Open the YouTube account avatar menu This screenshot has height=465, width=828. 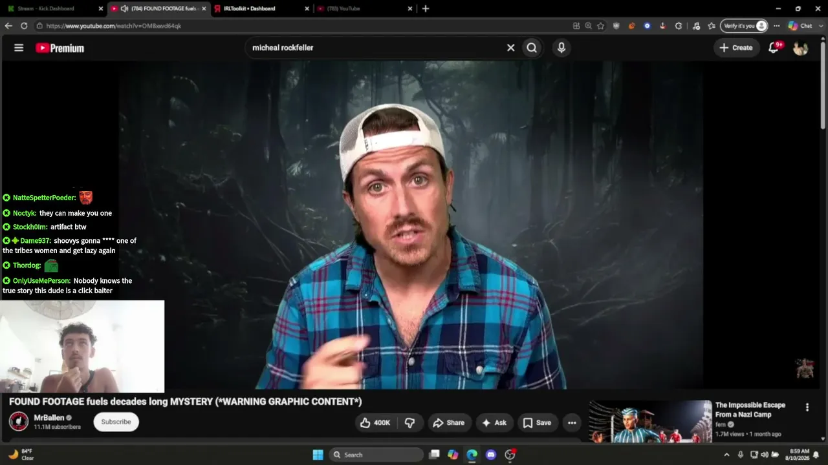(x=801, y=48)
